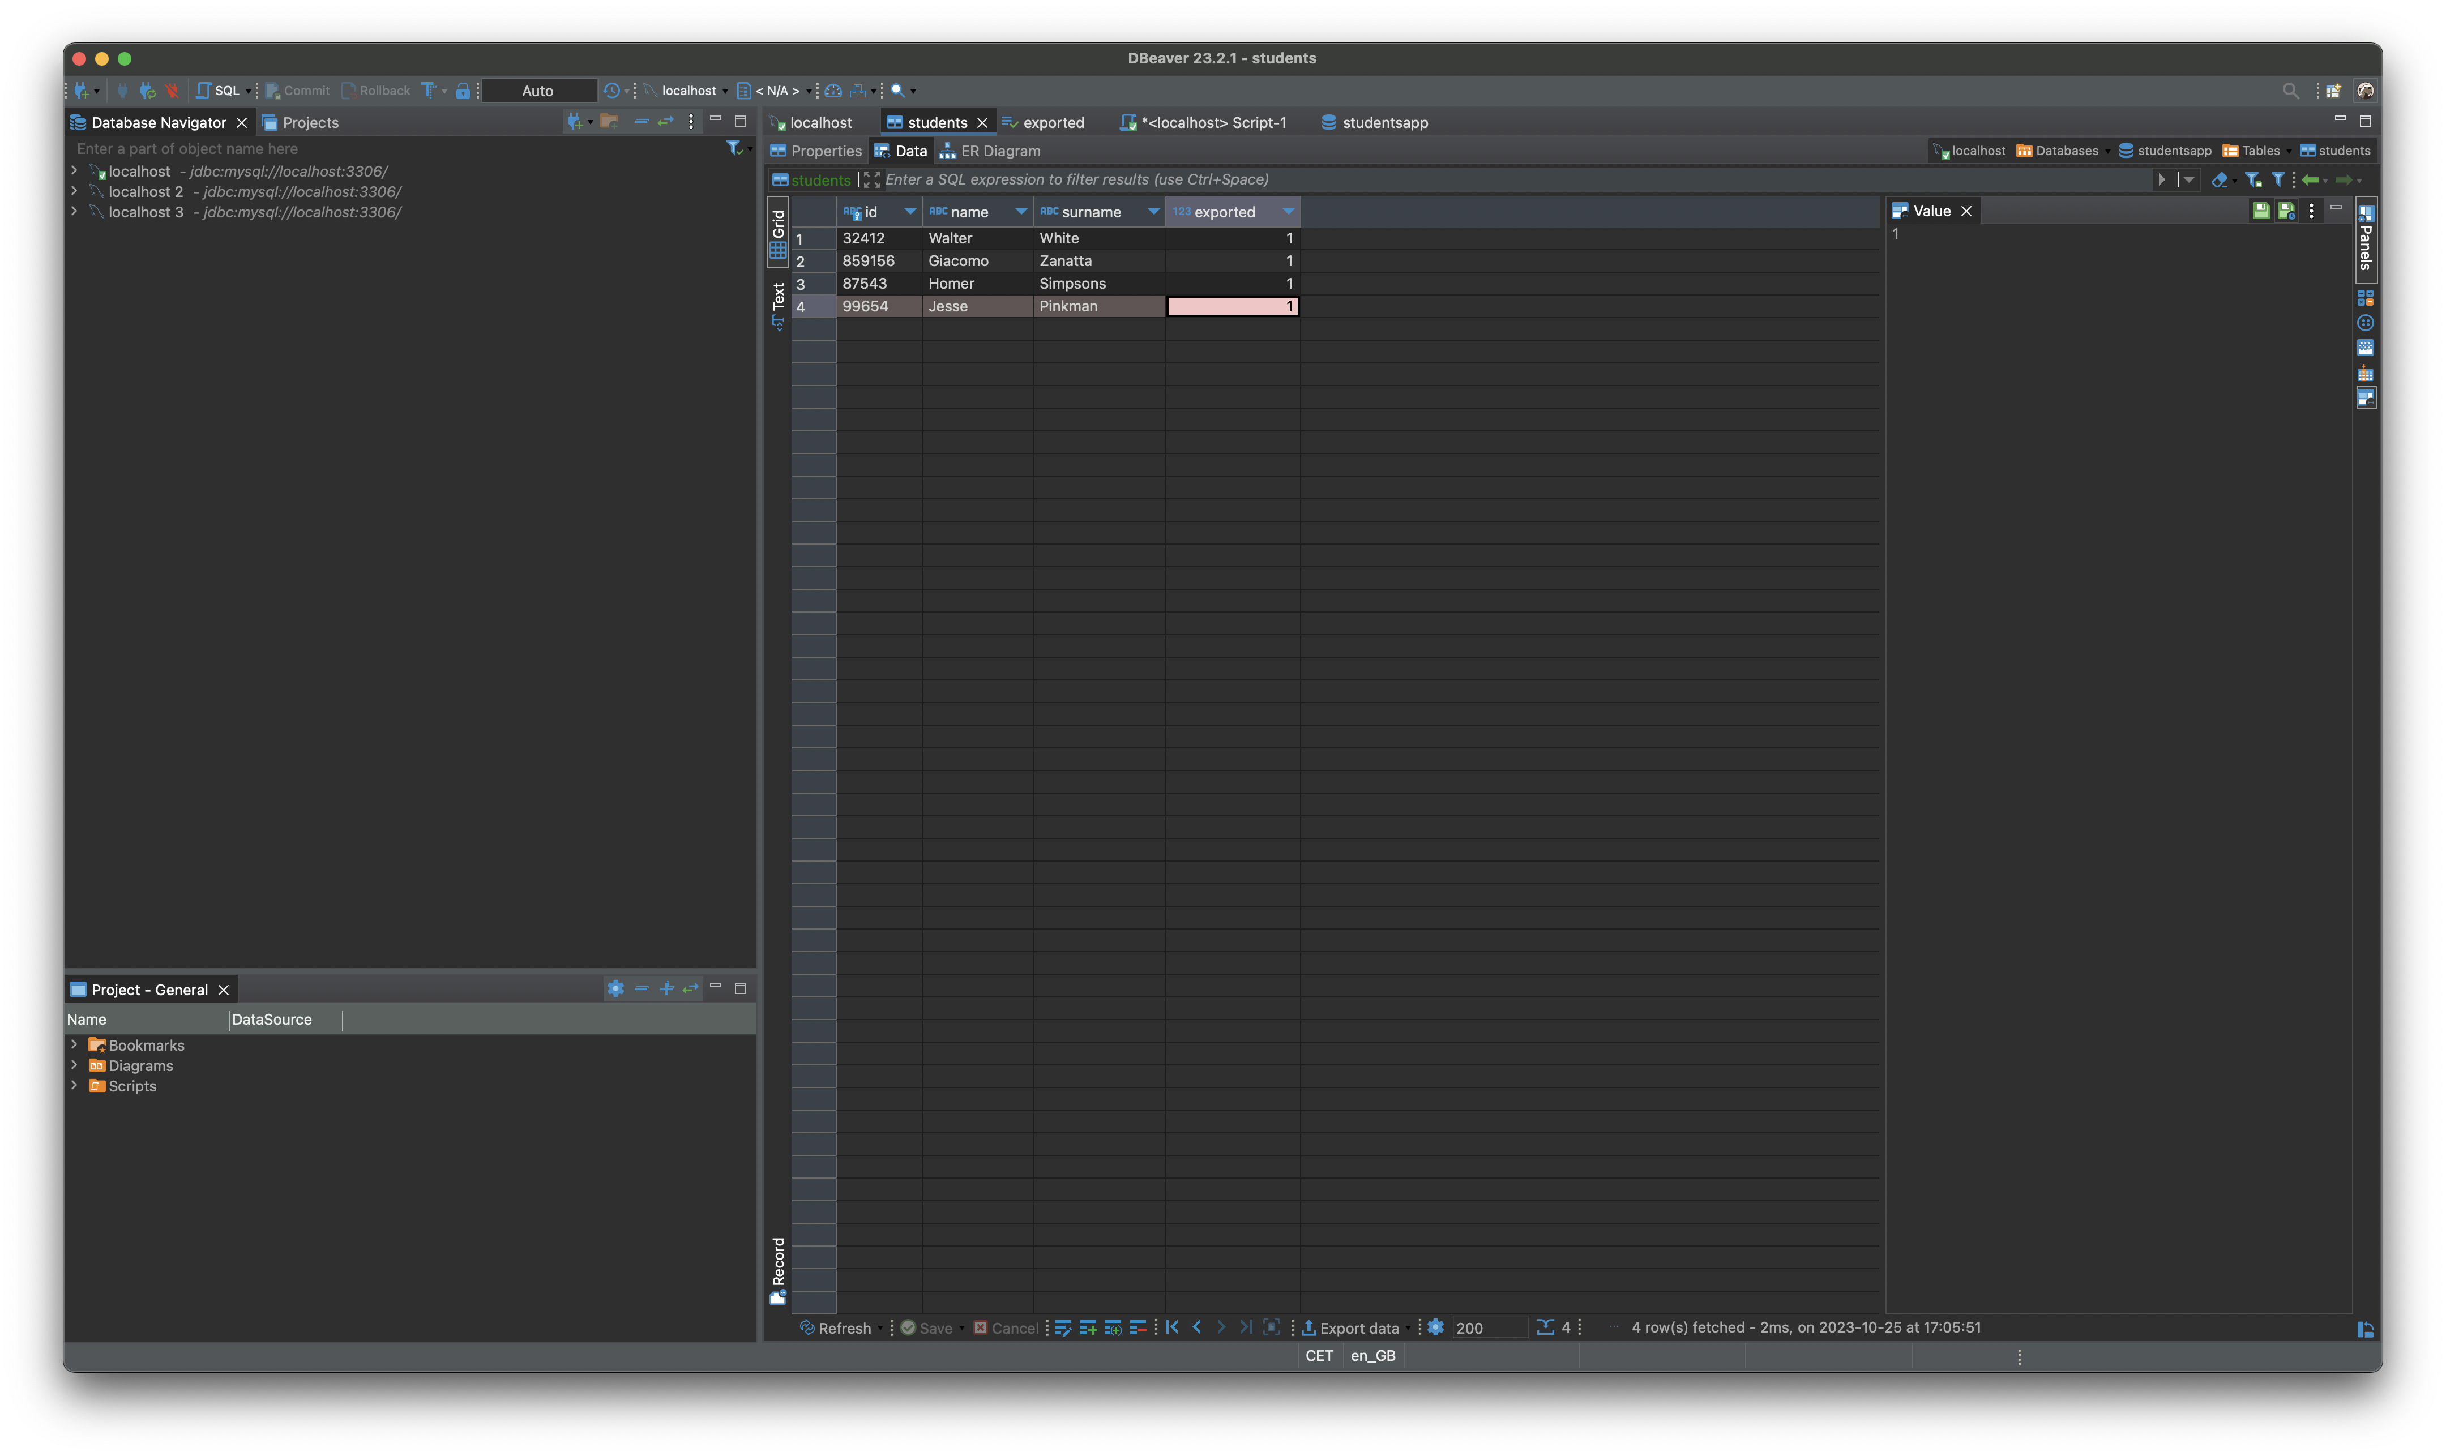Click the add row icon
Viewport: 2446px width, 1456px height.
pos(1088,1327)
